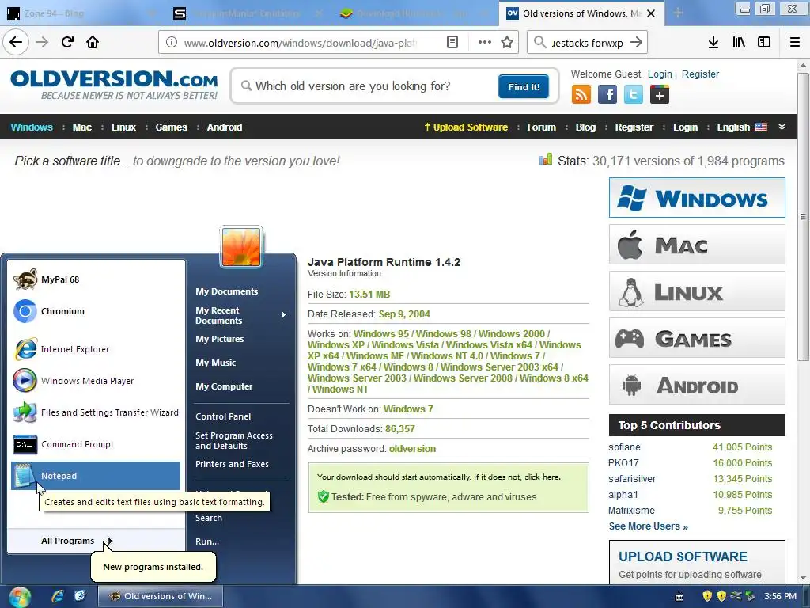810x608 pixels.
Task: Open the Linux category banner button
Action: click(x=697, y=291)
